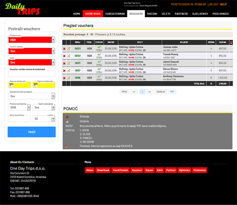
Task: Click delete icon for voucher 0021
Action: click(64, 63)
